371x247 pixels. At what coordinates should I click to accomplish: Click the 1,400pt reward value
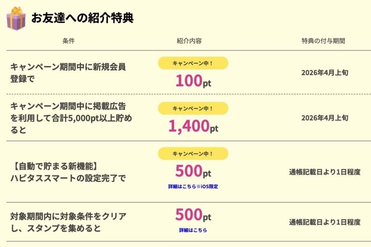(x=193, y=126)
